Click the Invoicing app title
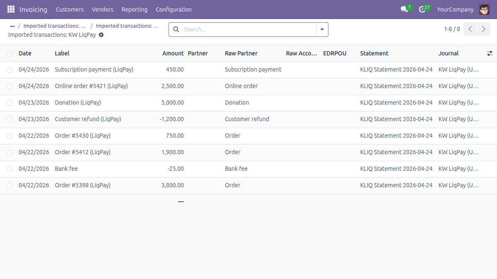 [34, 9]
